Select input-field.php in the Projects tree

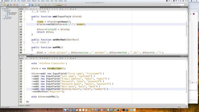(x=12, y=14)
